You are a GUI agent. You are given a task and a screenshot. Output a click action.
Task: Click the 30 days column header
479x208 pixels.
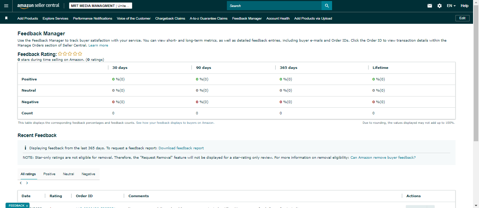pos(120,68)
